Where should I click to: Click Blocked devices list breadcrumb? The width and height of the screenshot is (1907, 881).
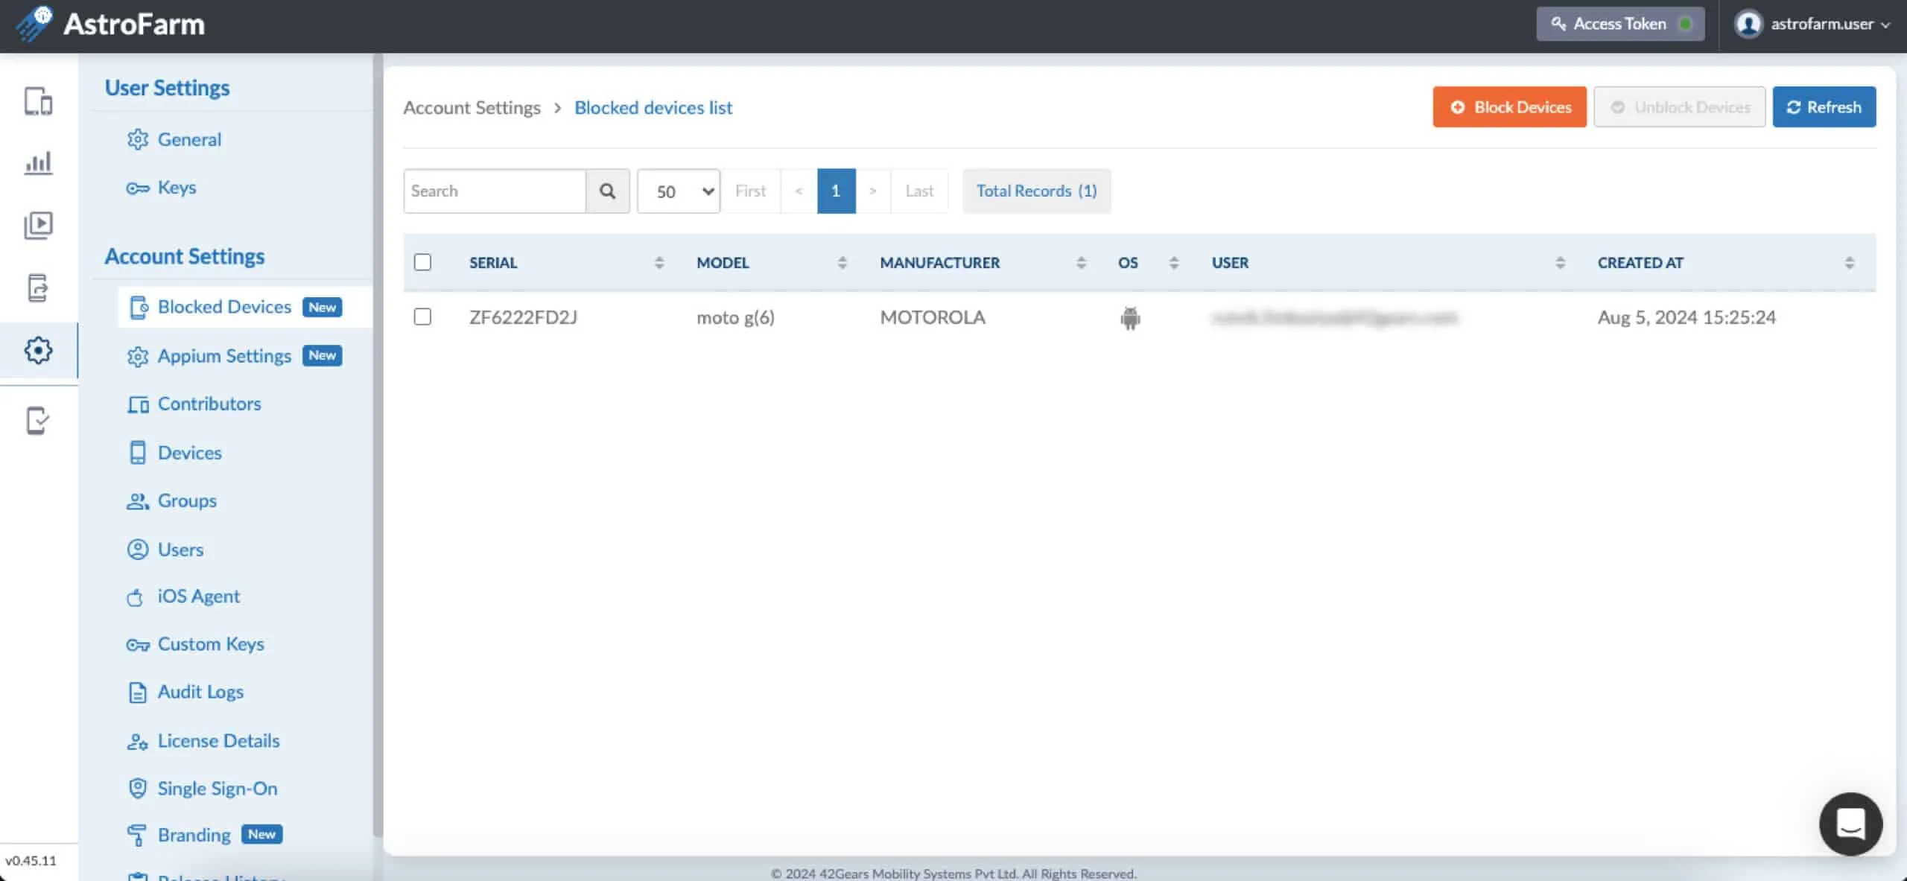tap(653, 108)
